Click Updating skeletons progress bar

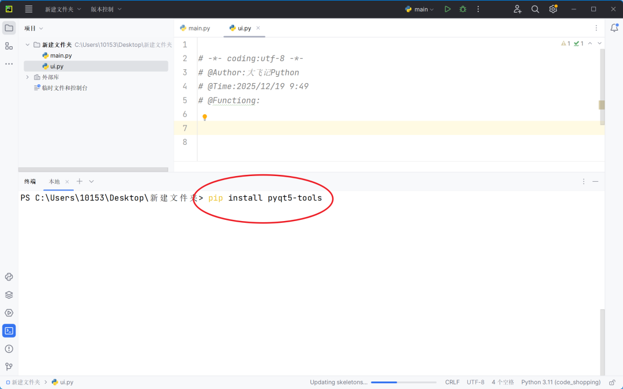pyautogui.click(x=404, y=382)
